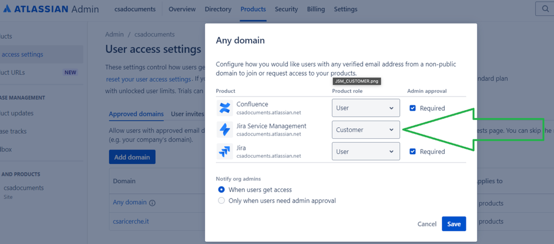Click the Product role column header
554x244 pixels.
(347, 91)
